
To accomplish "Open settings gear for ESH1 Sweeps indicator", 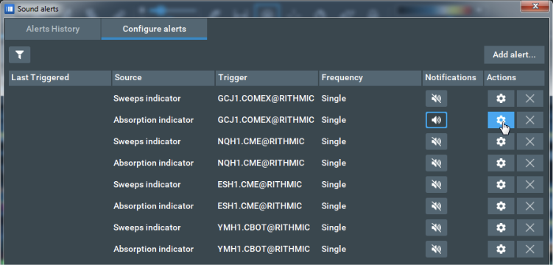I will [x=501, y=184].
